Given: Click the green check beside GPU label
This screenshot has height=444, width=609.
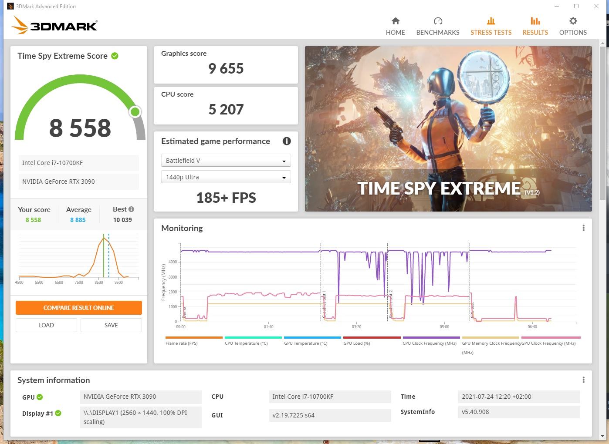Looking at the screenshot, I should click(x=40, y=397).
